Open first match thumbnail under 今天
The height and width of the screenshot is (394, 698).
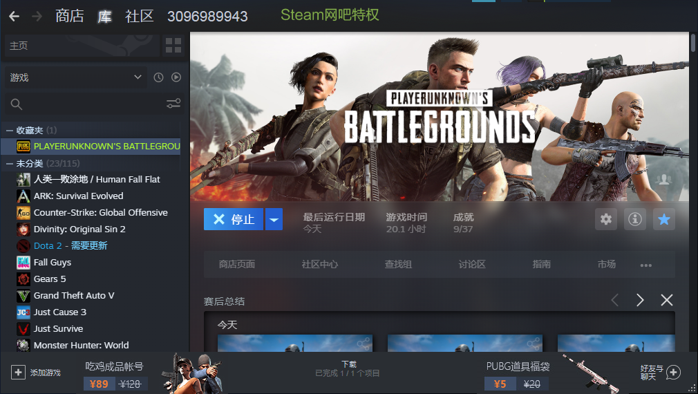click(x=294, y=344)
